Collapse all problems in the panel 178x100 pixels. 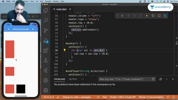pos(160,79)
